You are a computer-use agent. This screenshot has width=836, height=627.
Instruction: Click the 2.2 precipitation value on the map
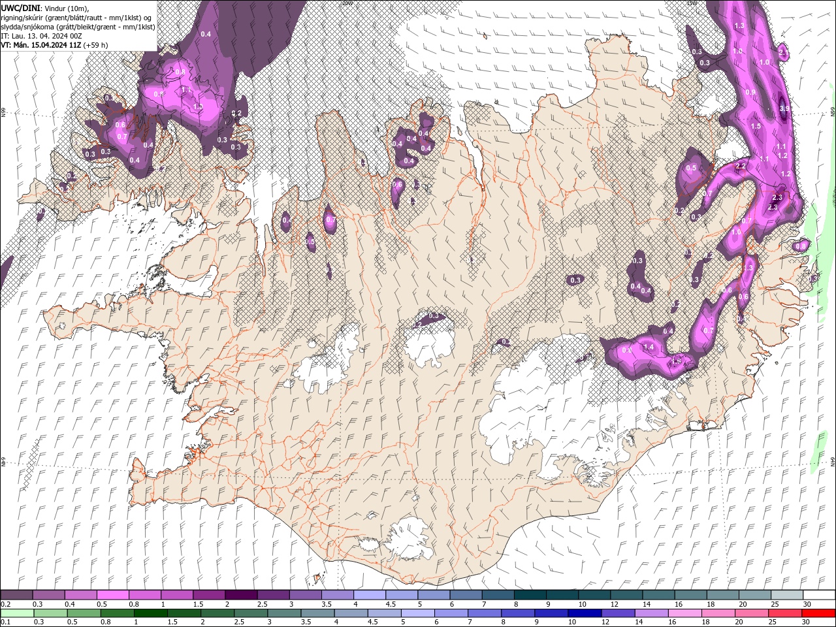(x=741, y=167)
